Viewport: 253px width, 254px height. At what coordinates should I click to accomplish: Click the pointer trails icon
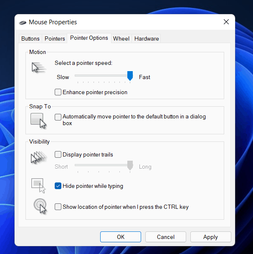point(38,158)
